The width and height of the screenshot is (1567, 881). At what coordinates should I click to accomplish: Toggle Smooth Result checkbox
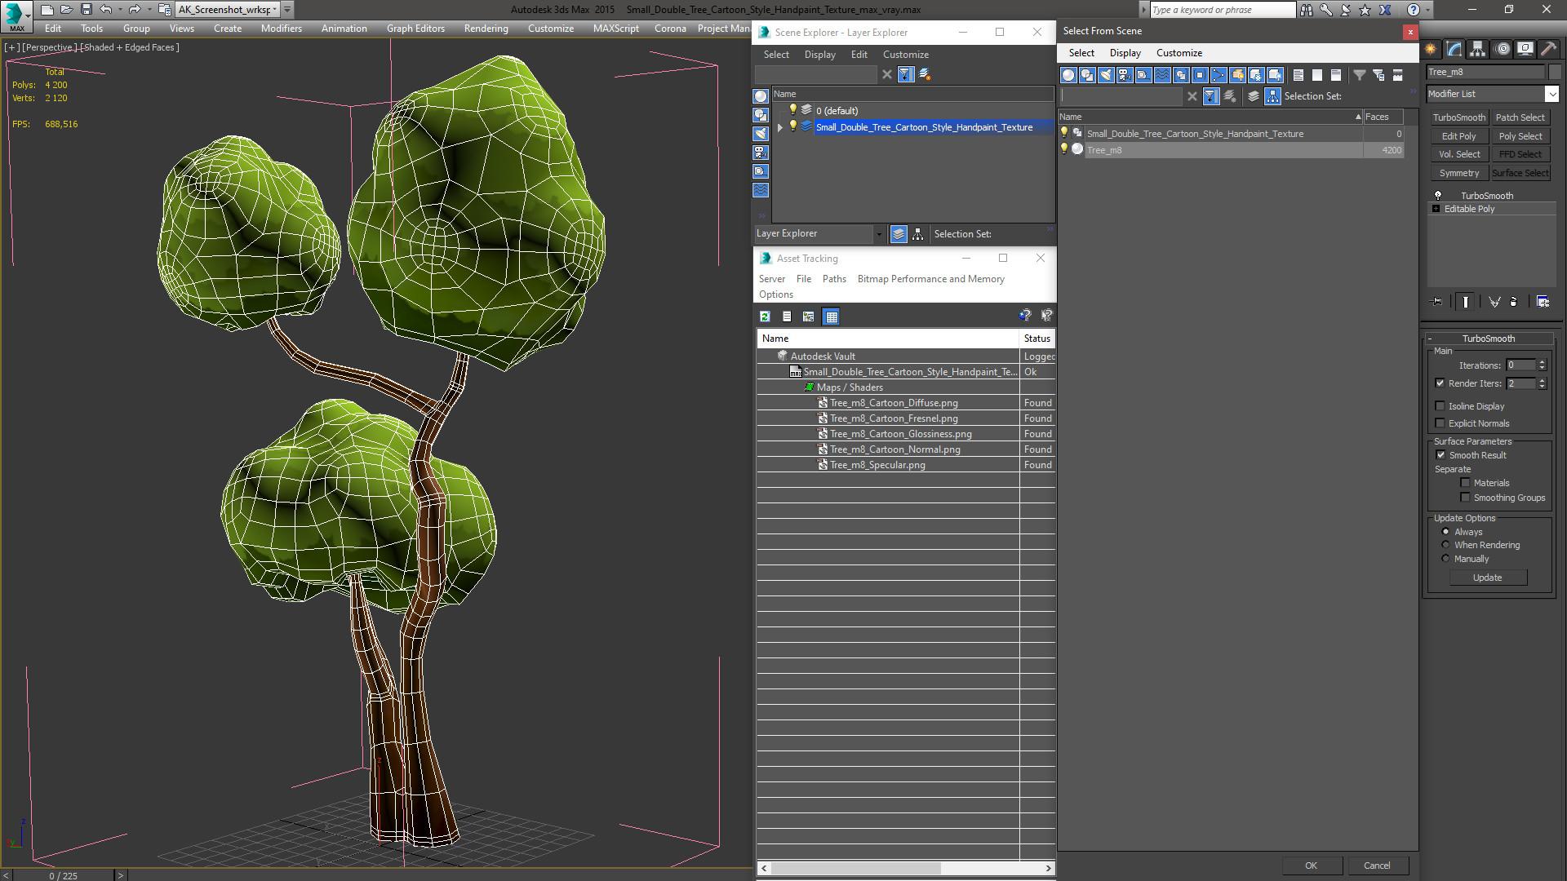[x=1440, y=455]
